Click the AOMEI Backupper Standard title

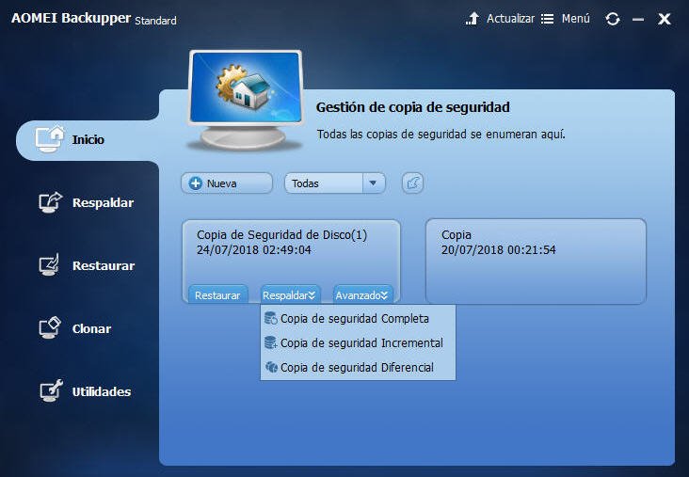pos(93,19)
